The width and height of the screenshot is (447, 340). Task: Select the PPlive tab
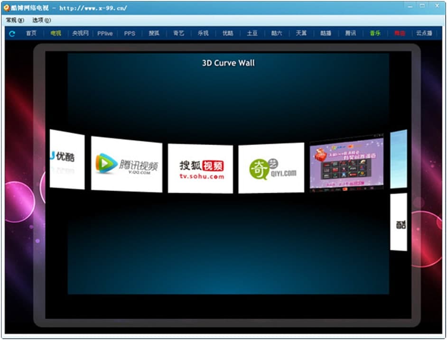(105, 33)
